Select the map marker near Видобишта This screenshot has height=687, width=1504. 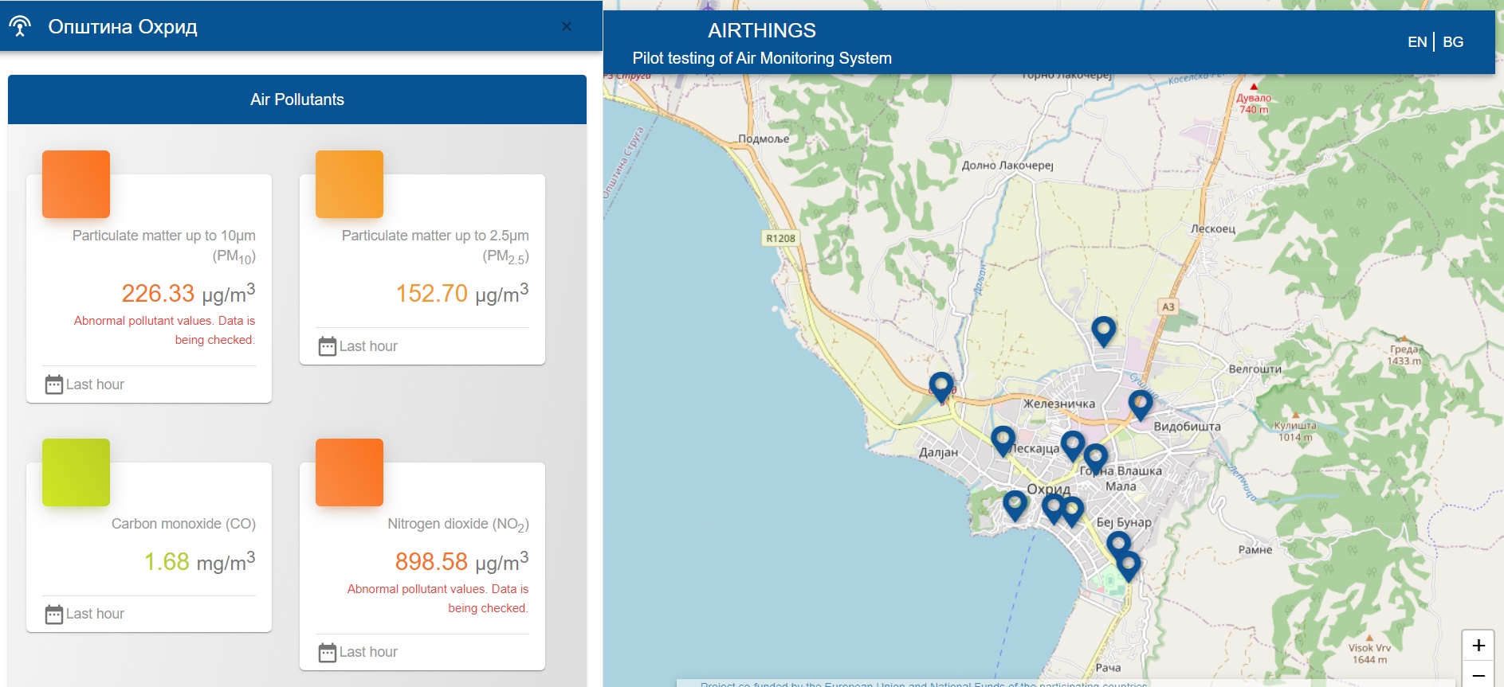[x=1141, y=403]
